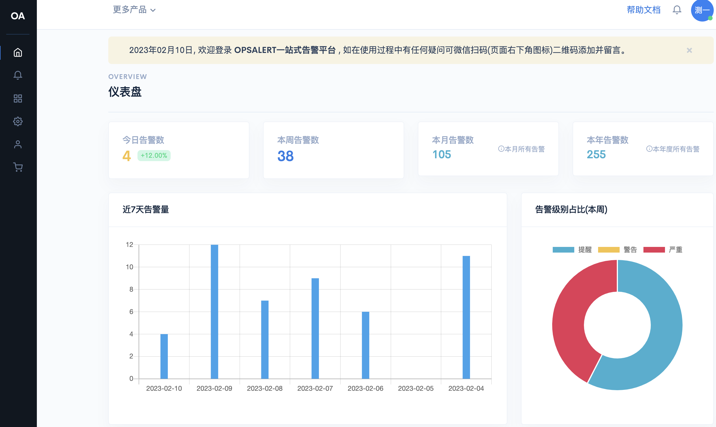Open the grid apps icon in sidebar
716x427 pixels.
tap(18, 99)
